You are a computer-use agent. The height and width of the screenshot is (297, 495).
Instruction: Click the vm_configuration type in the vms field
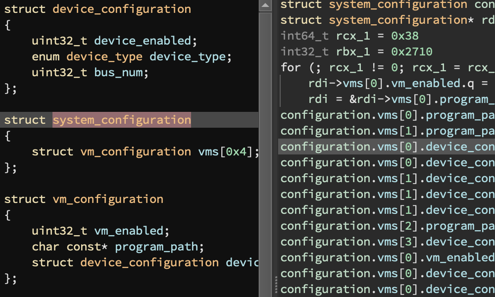136,152
